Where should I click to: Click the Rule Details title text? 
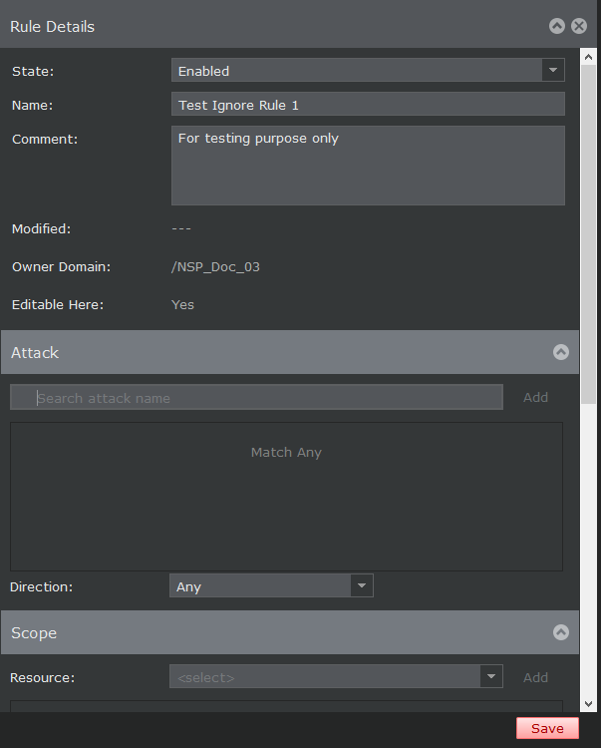pyautogui.click(x=53, y=27)
